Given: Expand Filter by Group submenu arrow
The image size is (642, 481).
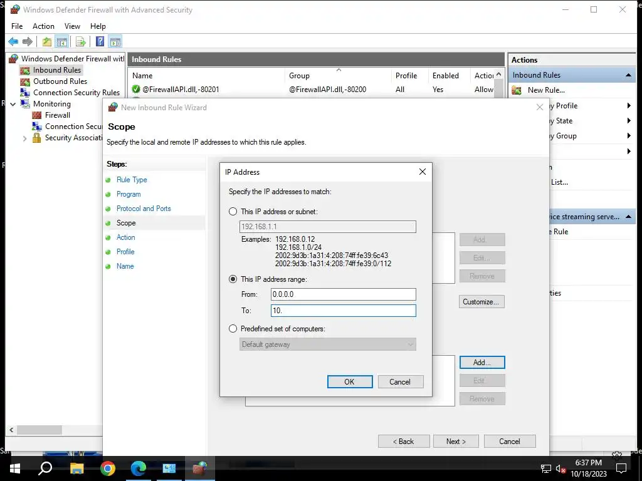Looking at the screenshot, I should pos(629,136).
